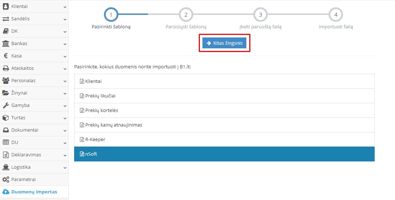Expand the Žinynai section arrow
Image resolution: width=395 pixels, height=200 pixels.
point(65,93)
